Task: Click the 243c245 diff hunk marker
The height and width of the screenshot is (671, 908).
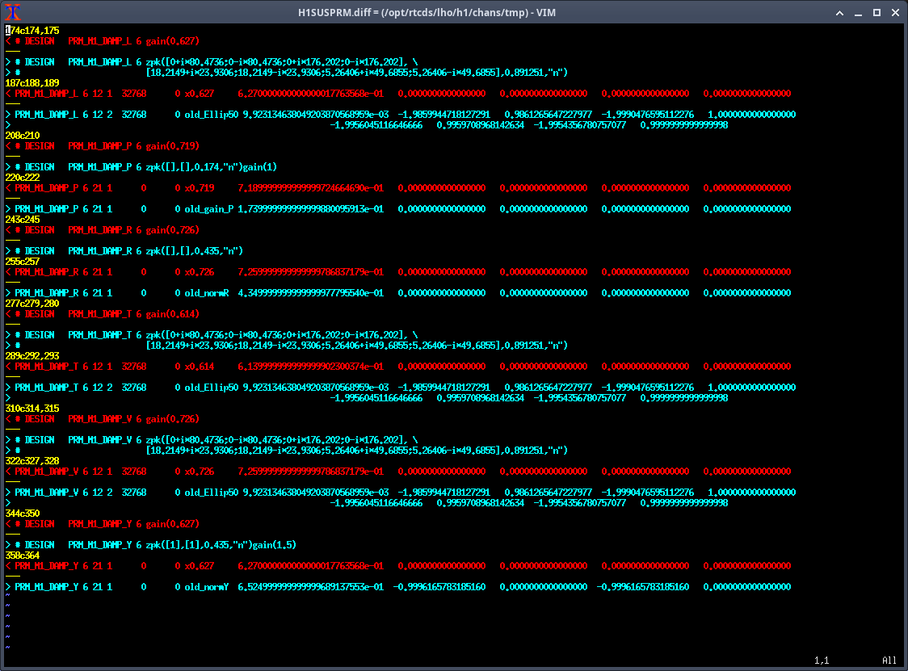Action: pos(22,219)
